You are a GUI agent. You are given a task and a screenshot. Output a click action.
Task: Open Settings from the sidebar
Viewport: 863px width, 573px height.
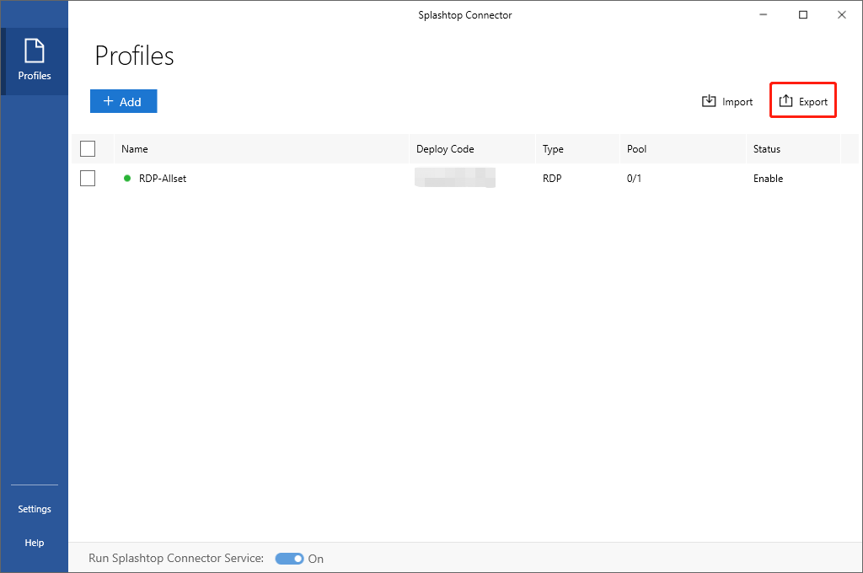point(34,509)
